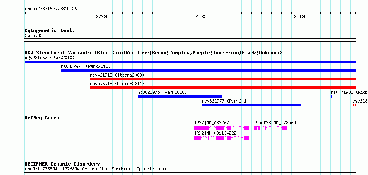
Task: Click the 2790k ruler tick label
Action: tap(102, 16)
